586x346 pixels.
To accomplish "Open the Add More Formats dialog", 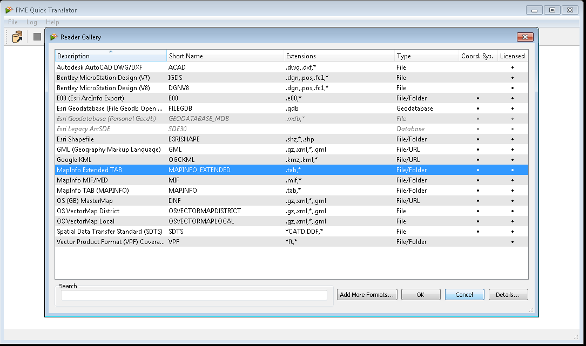I will (x=367, y=294).
